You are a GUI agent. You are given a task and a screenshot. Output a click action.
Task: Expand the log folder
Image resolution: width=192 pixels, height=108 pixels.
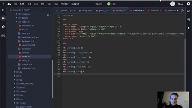(15, 80)
